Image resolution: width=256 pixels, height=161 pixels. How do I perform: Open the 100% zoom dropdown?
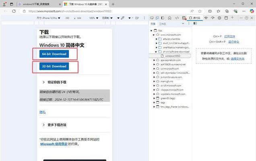[x=94, y=18]
